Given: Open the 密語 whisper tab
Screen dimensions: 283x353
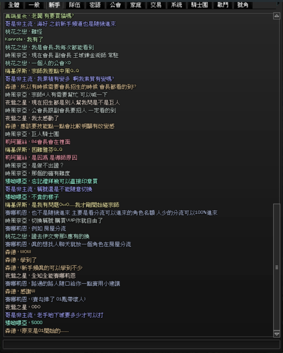Looking at the screenshot, I should (95, 5).
